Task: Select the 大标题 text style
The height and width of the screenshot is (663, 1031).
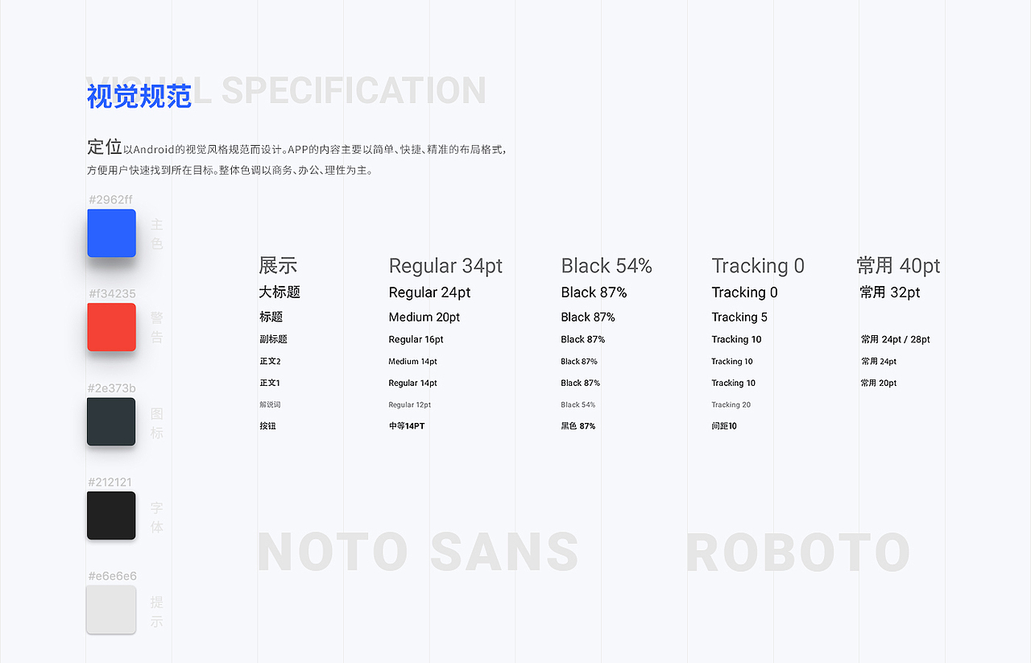Action: point(279,292)
